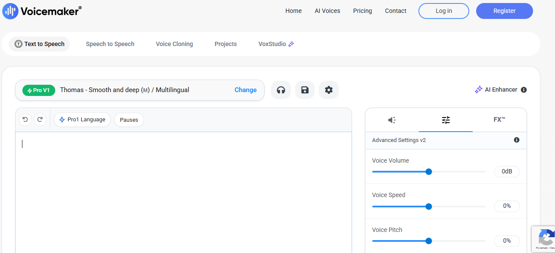Click Change to pick another voice

click(x=246, y=90)
